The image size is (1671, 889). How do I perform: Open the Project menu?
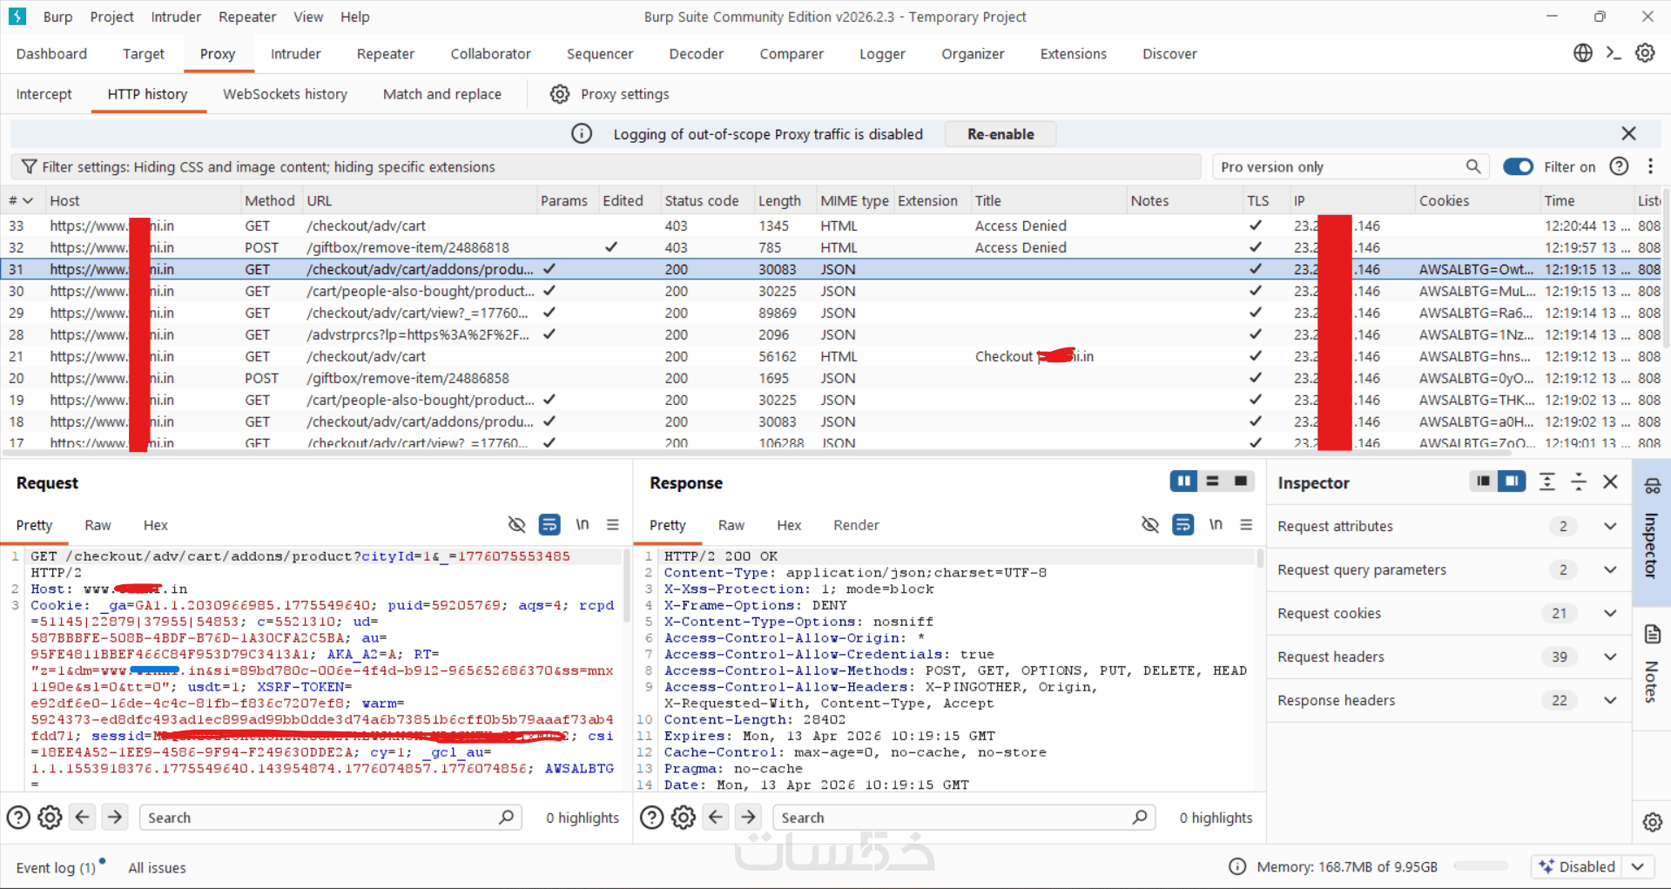pyautogui.click(x=111, y=17)
